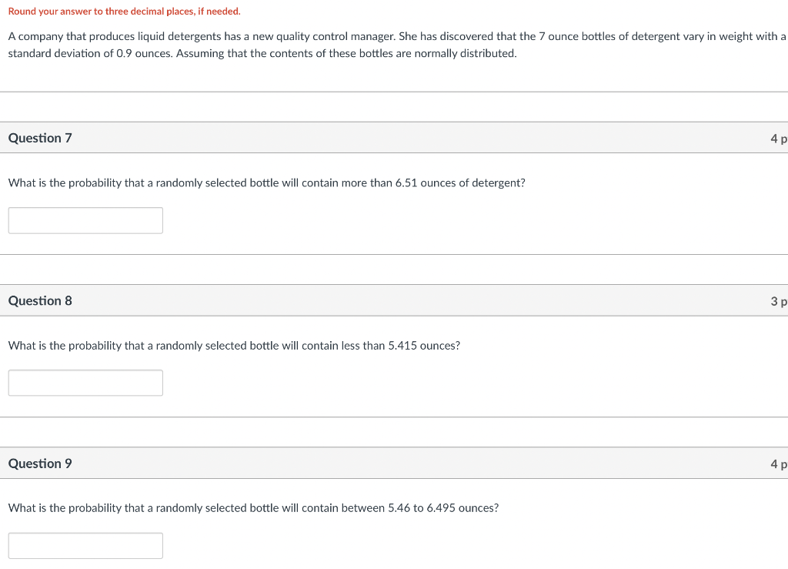Click the Question 8 answer input box

pos(85,383)
